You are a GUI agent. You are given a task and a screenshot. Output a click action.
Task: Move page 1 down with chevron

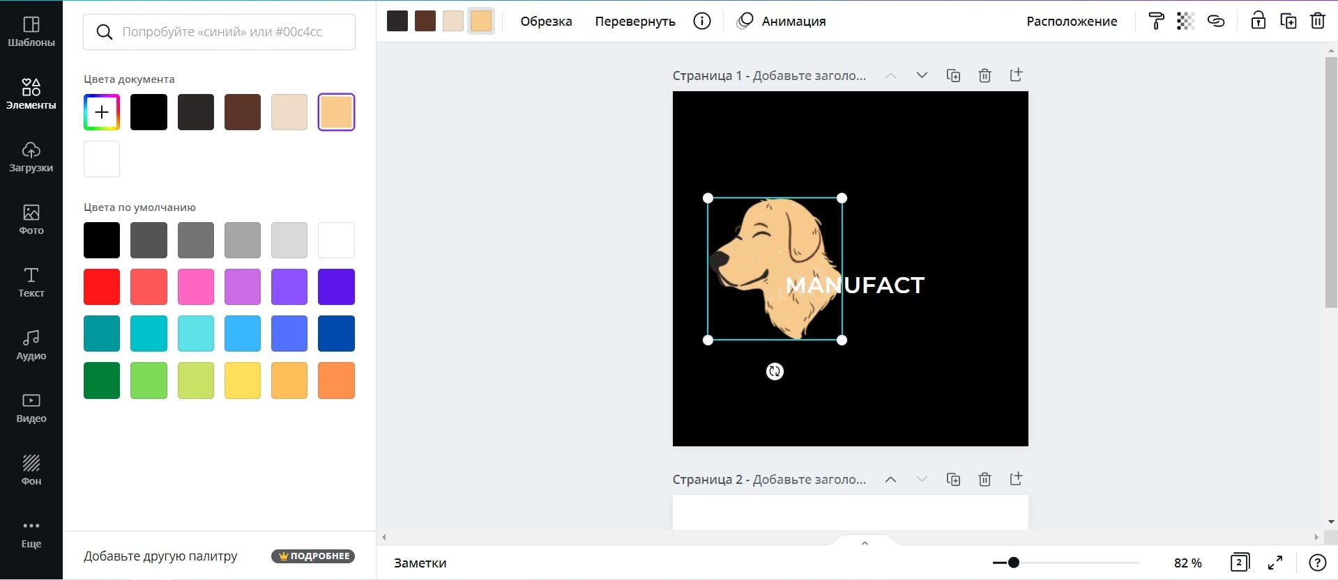click(x=922, y=75)
